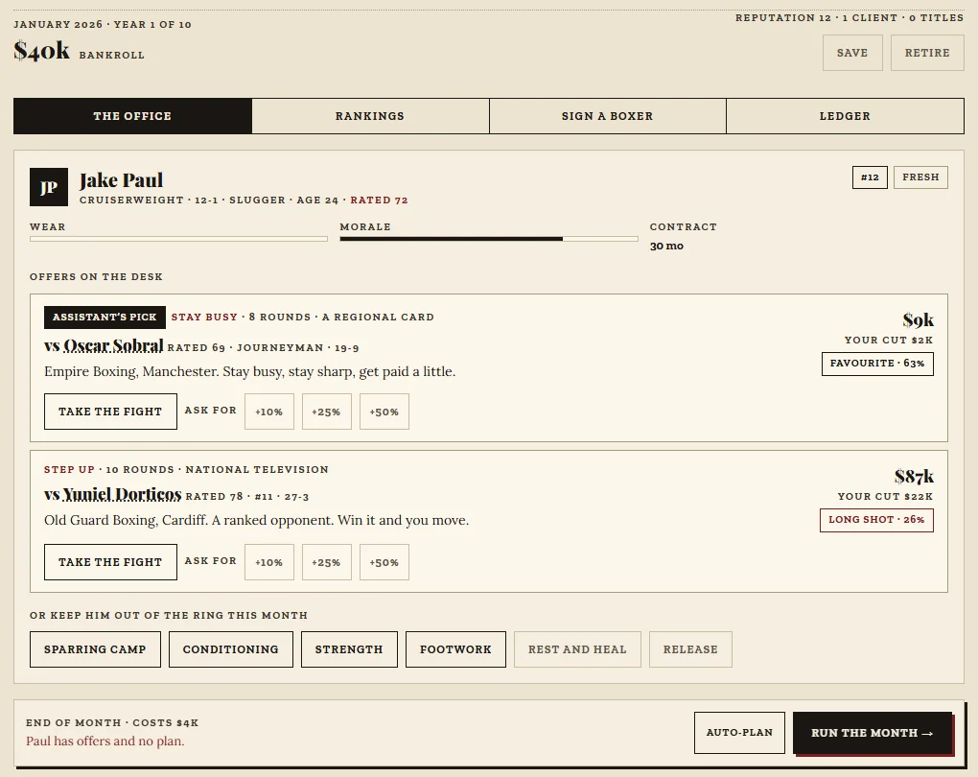Image resolution: width=978 pixels, height=777 pixels.
Task: Choose Rest and Heal this month
Action: (x=577, y=649)
